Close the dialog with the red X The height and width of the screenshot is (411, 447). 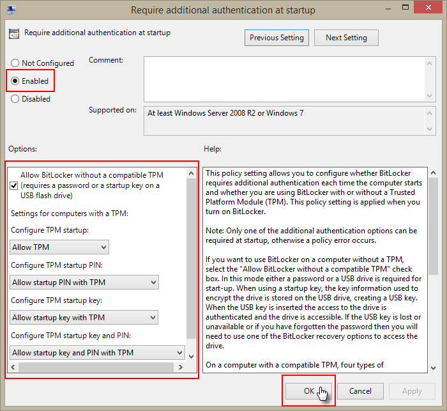428,8
